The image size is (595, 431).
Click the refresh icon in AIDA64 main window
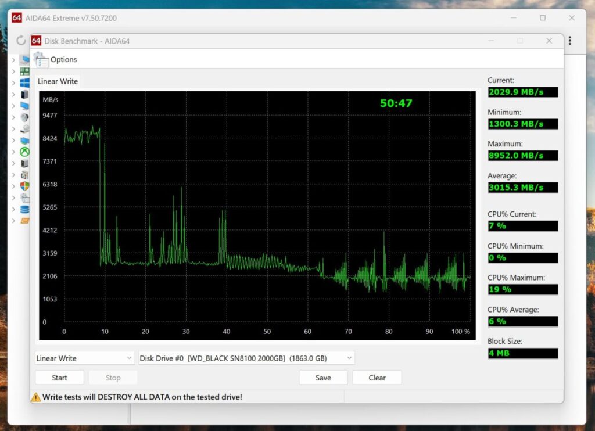click(x=21, y=40)
